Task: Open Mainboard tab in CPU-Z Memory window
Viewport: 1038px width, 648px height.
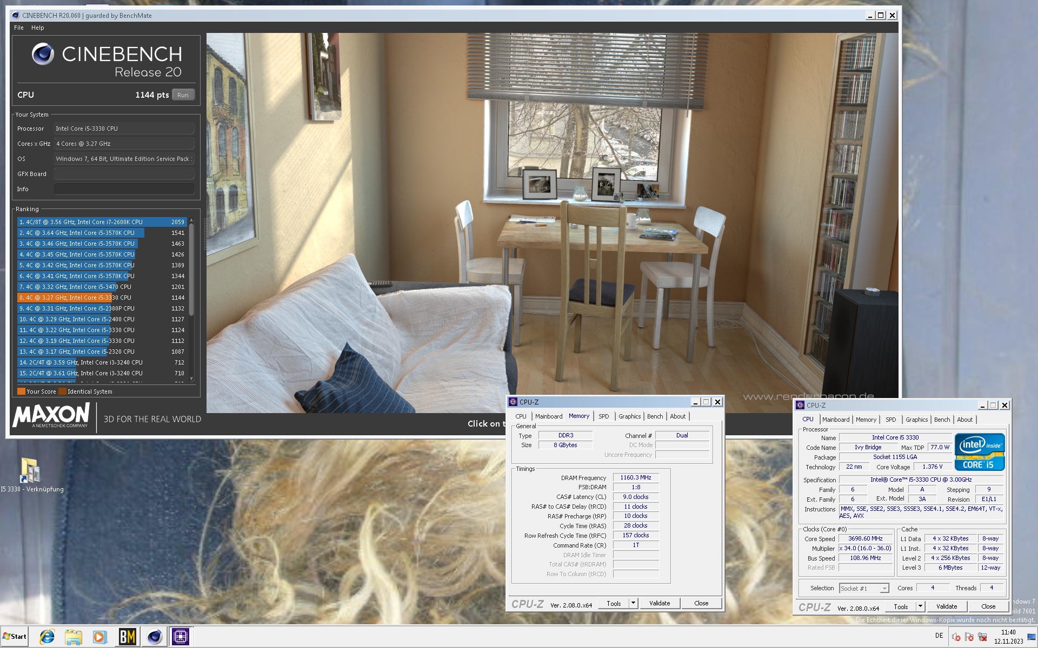Action: click(549, 416)
